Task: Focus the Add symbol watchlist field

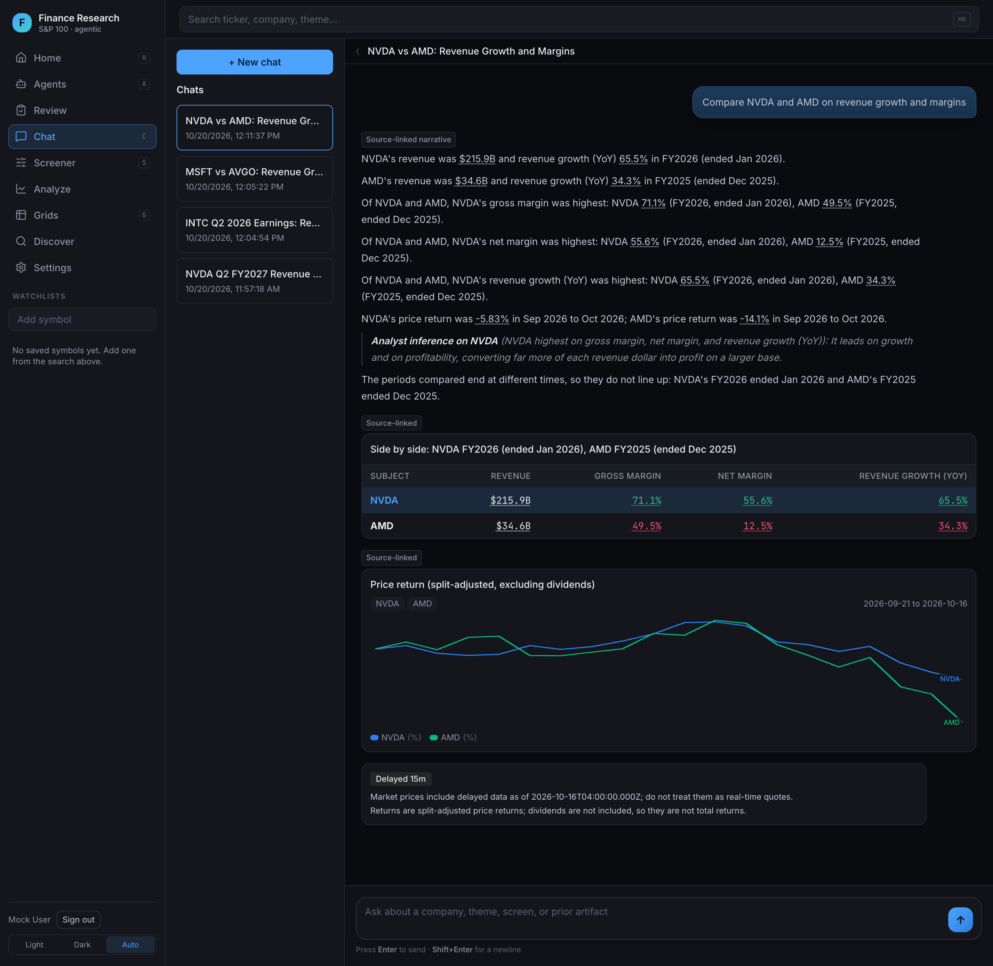Action: (82, 319)
